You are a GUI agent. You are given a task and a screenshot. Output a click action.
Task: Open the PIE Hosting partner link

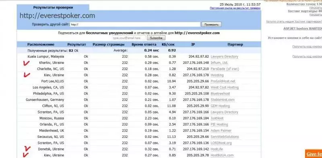point(219,124)
